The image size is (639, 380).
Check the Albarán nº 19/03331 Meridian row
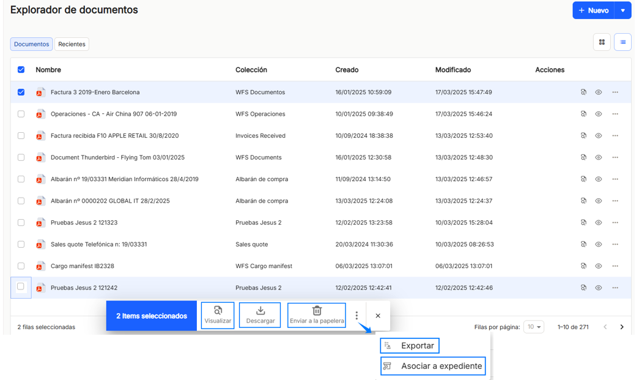pyautogui.click(x=21, y=179)
